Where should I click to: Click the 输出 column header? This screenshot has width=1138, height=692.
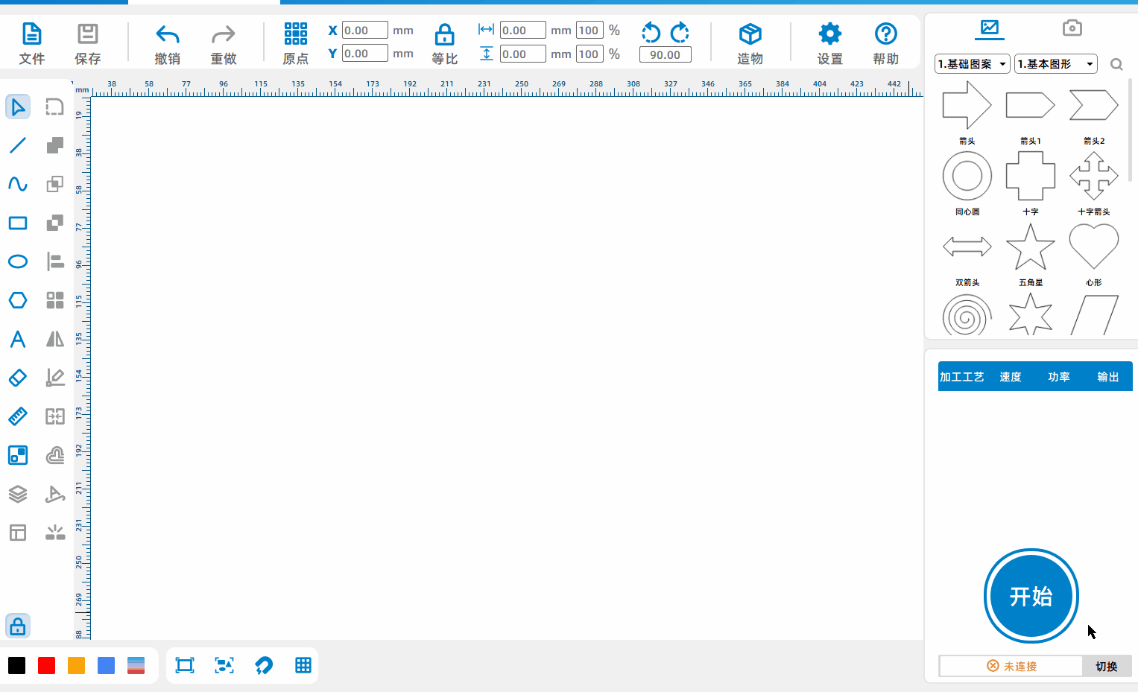click(1108, 377)
